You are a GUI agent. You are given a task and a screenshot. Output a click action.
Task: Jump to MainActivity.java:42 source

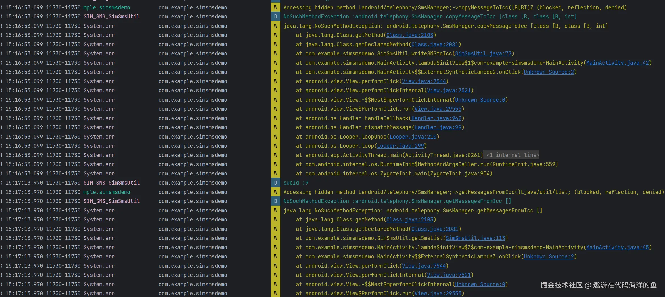tap(618, 63)
